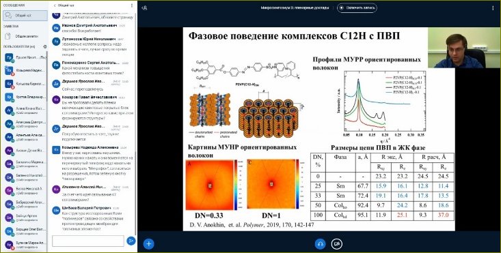Click the Включить запись record button

(x=357, y=8)
